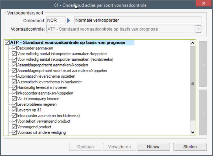
Task: Uncheck the Backorder aanmaken checkbox
Action: coord(14,48)
